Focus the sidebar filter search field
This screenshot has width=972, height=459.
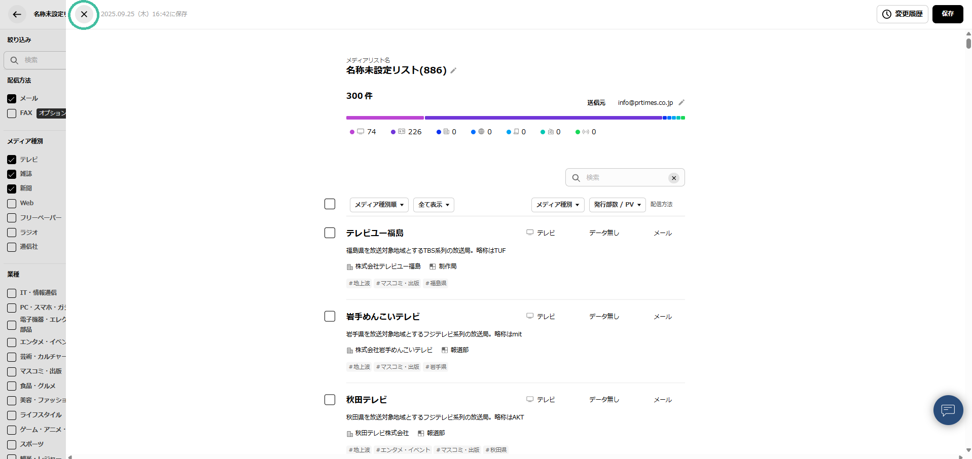[43, 60]
